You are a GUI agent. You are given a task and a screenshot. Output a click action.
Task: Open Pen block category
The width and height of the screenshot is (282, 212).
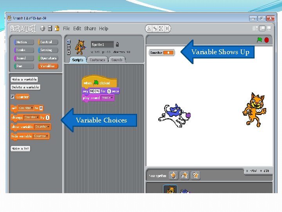[x=24, y=66]
